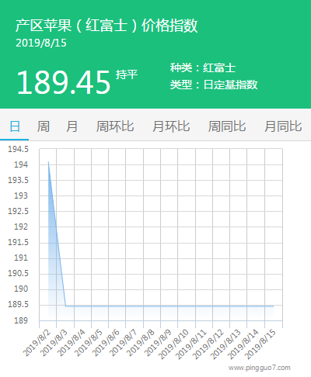Click the 类型：日定基指数 label
The width and height of the screenshot is (311, 377).
[x=214, y=85]
